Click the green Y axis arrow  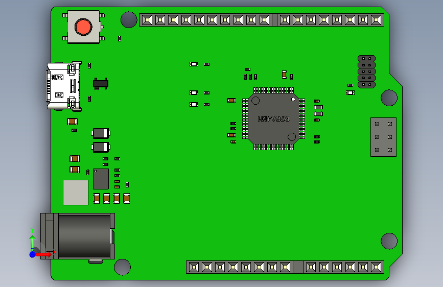[33, 243]
